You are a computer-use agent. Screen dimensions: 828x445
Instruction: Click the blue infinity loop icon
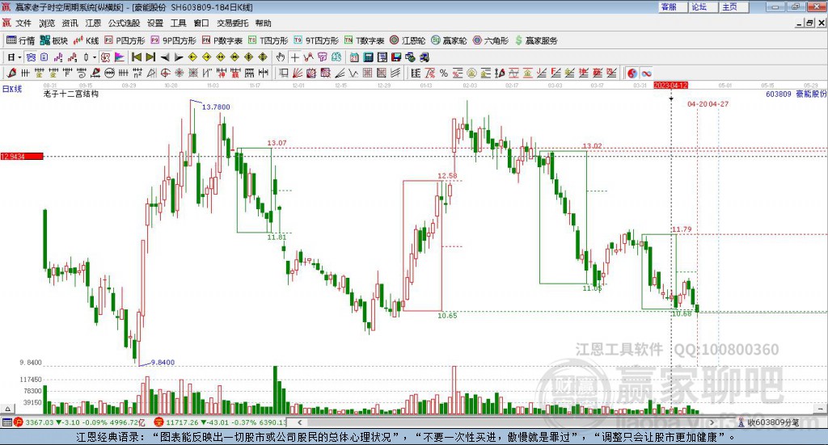[646, 73]
